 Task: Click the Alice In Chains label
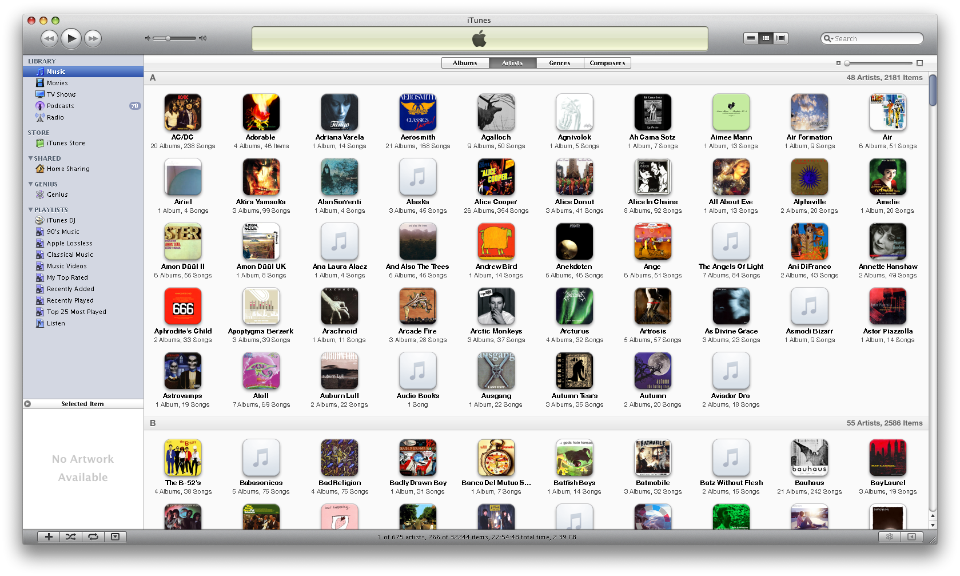click(653, 202)
